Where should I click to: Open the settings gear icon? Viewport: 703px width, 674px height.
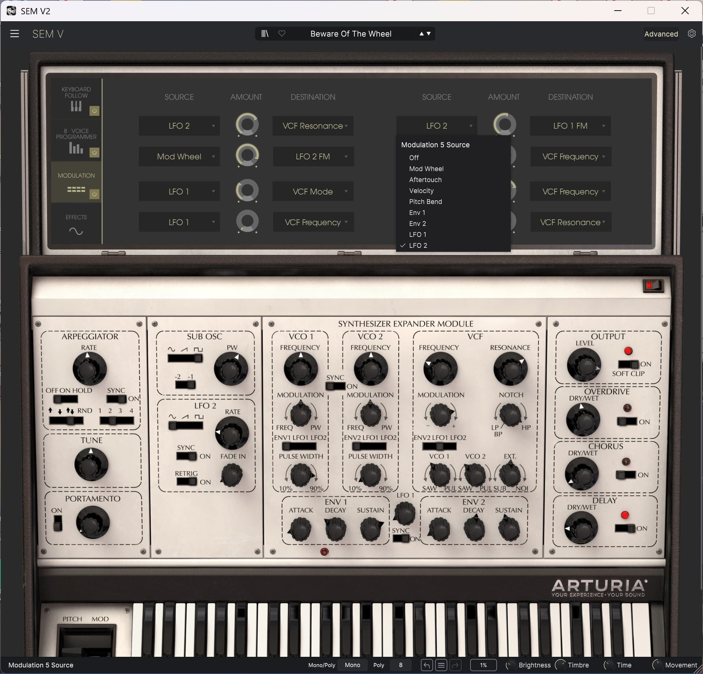(x=691, y=34)
